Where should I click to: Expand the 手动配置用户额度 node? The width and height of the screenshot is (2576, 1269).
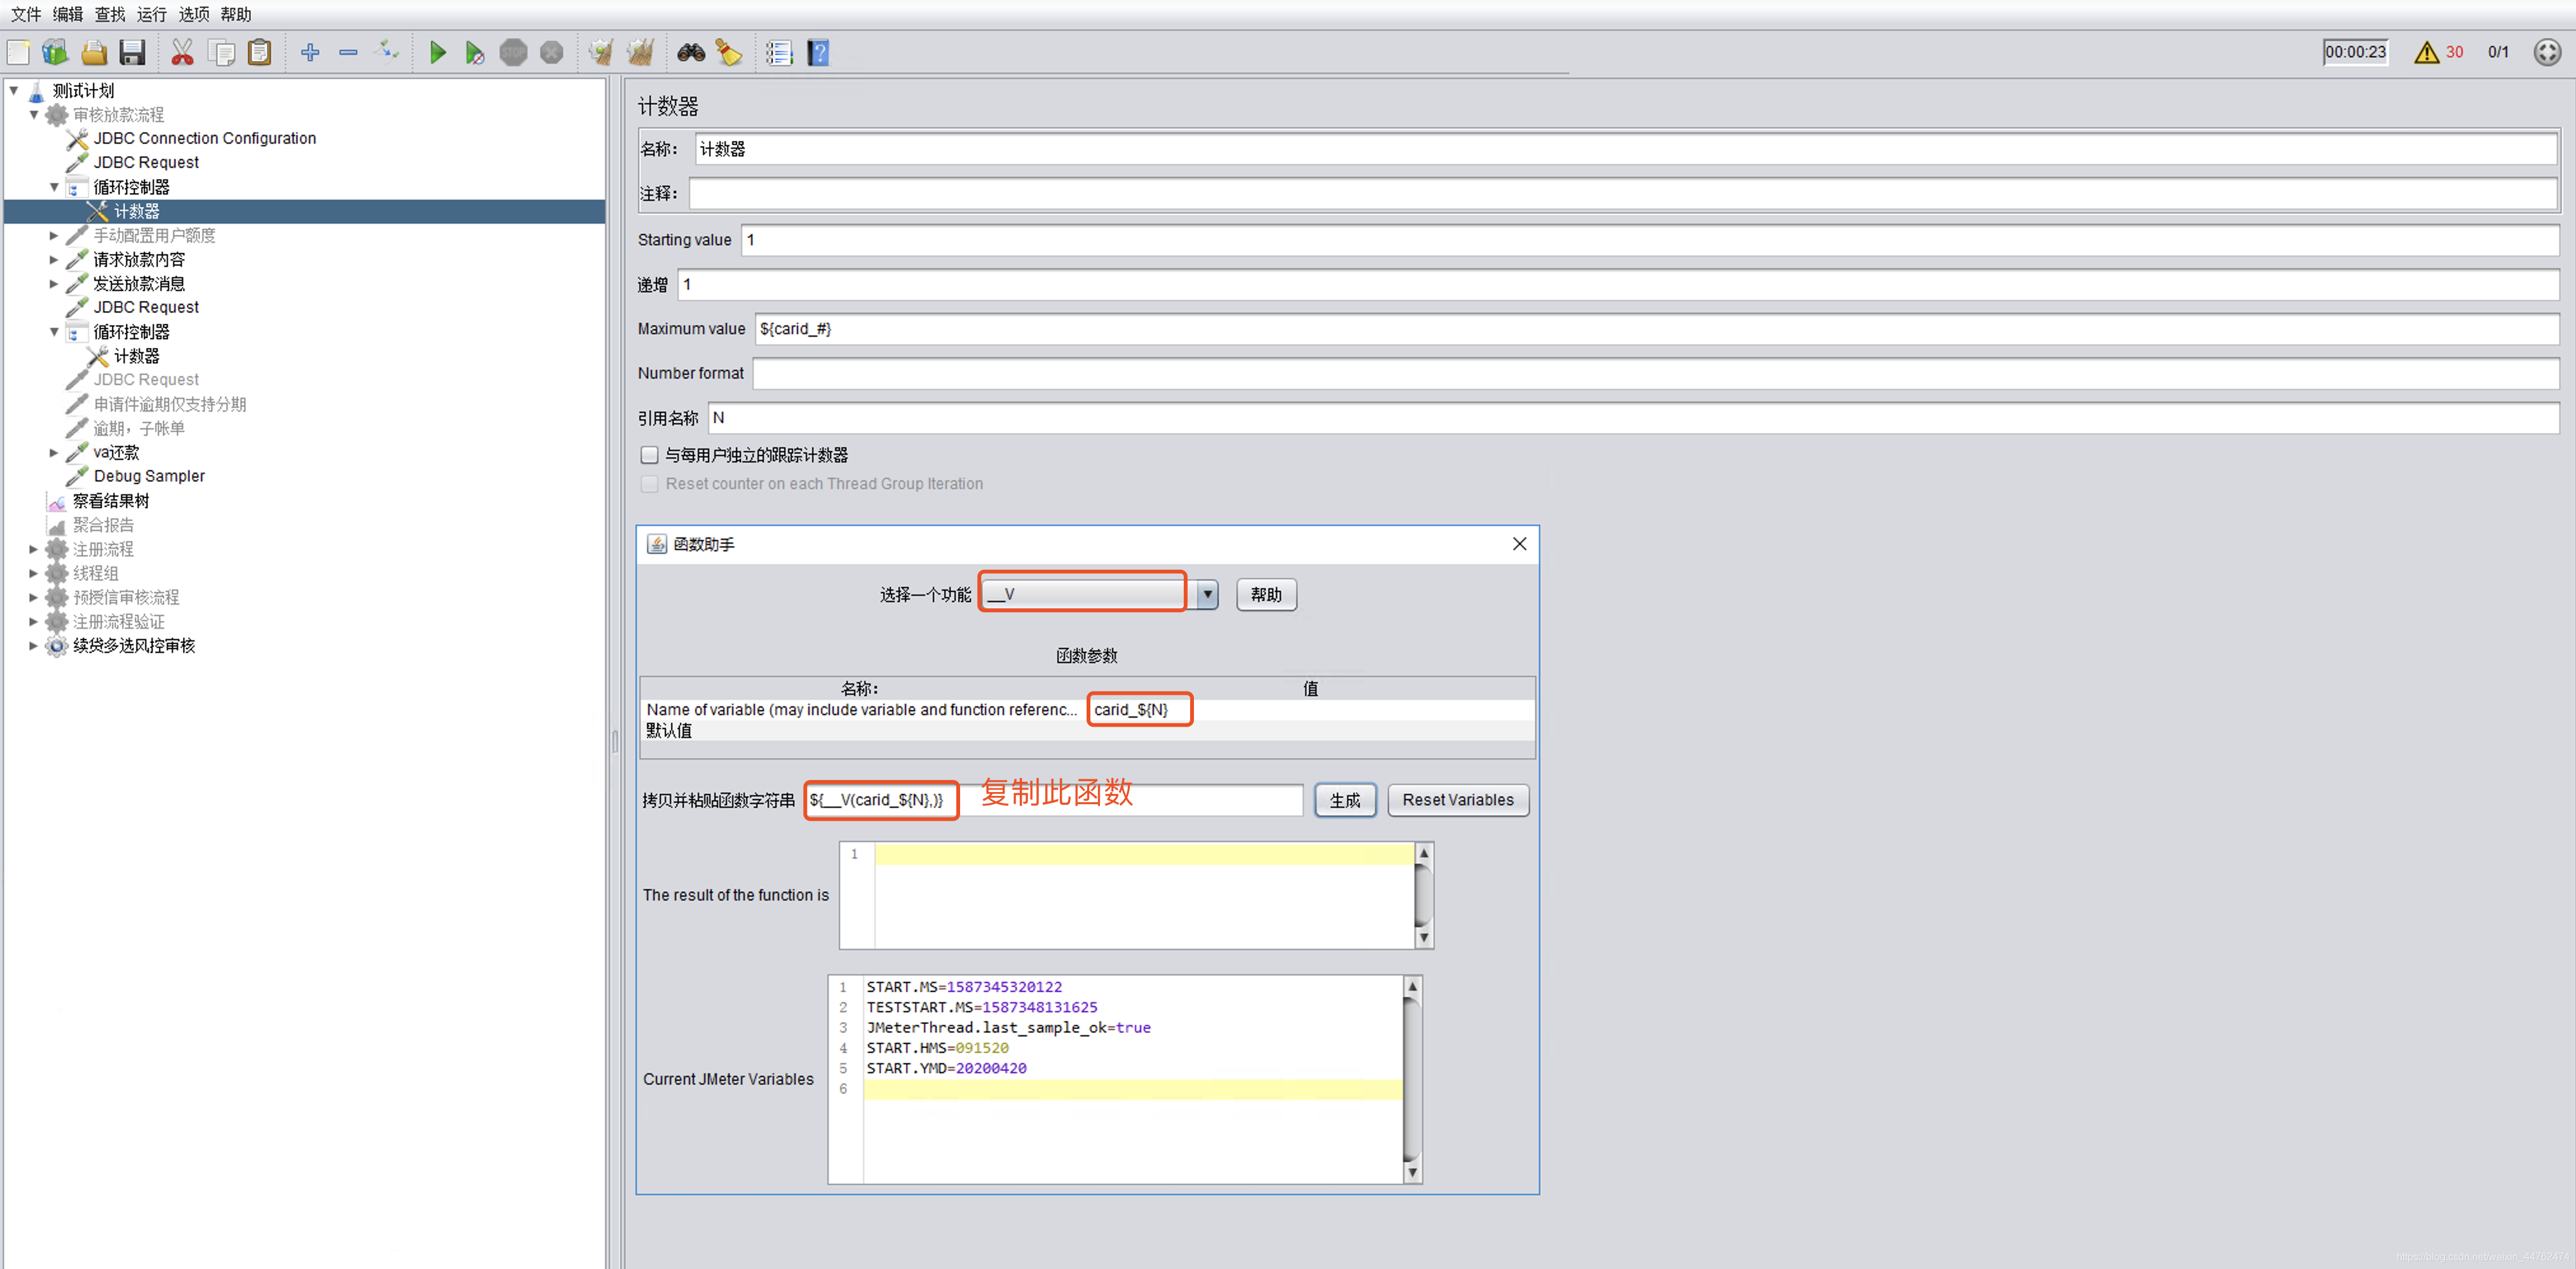(54, 235)
